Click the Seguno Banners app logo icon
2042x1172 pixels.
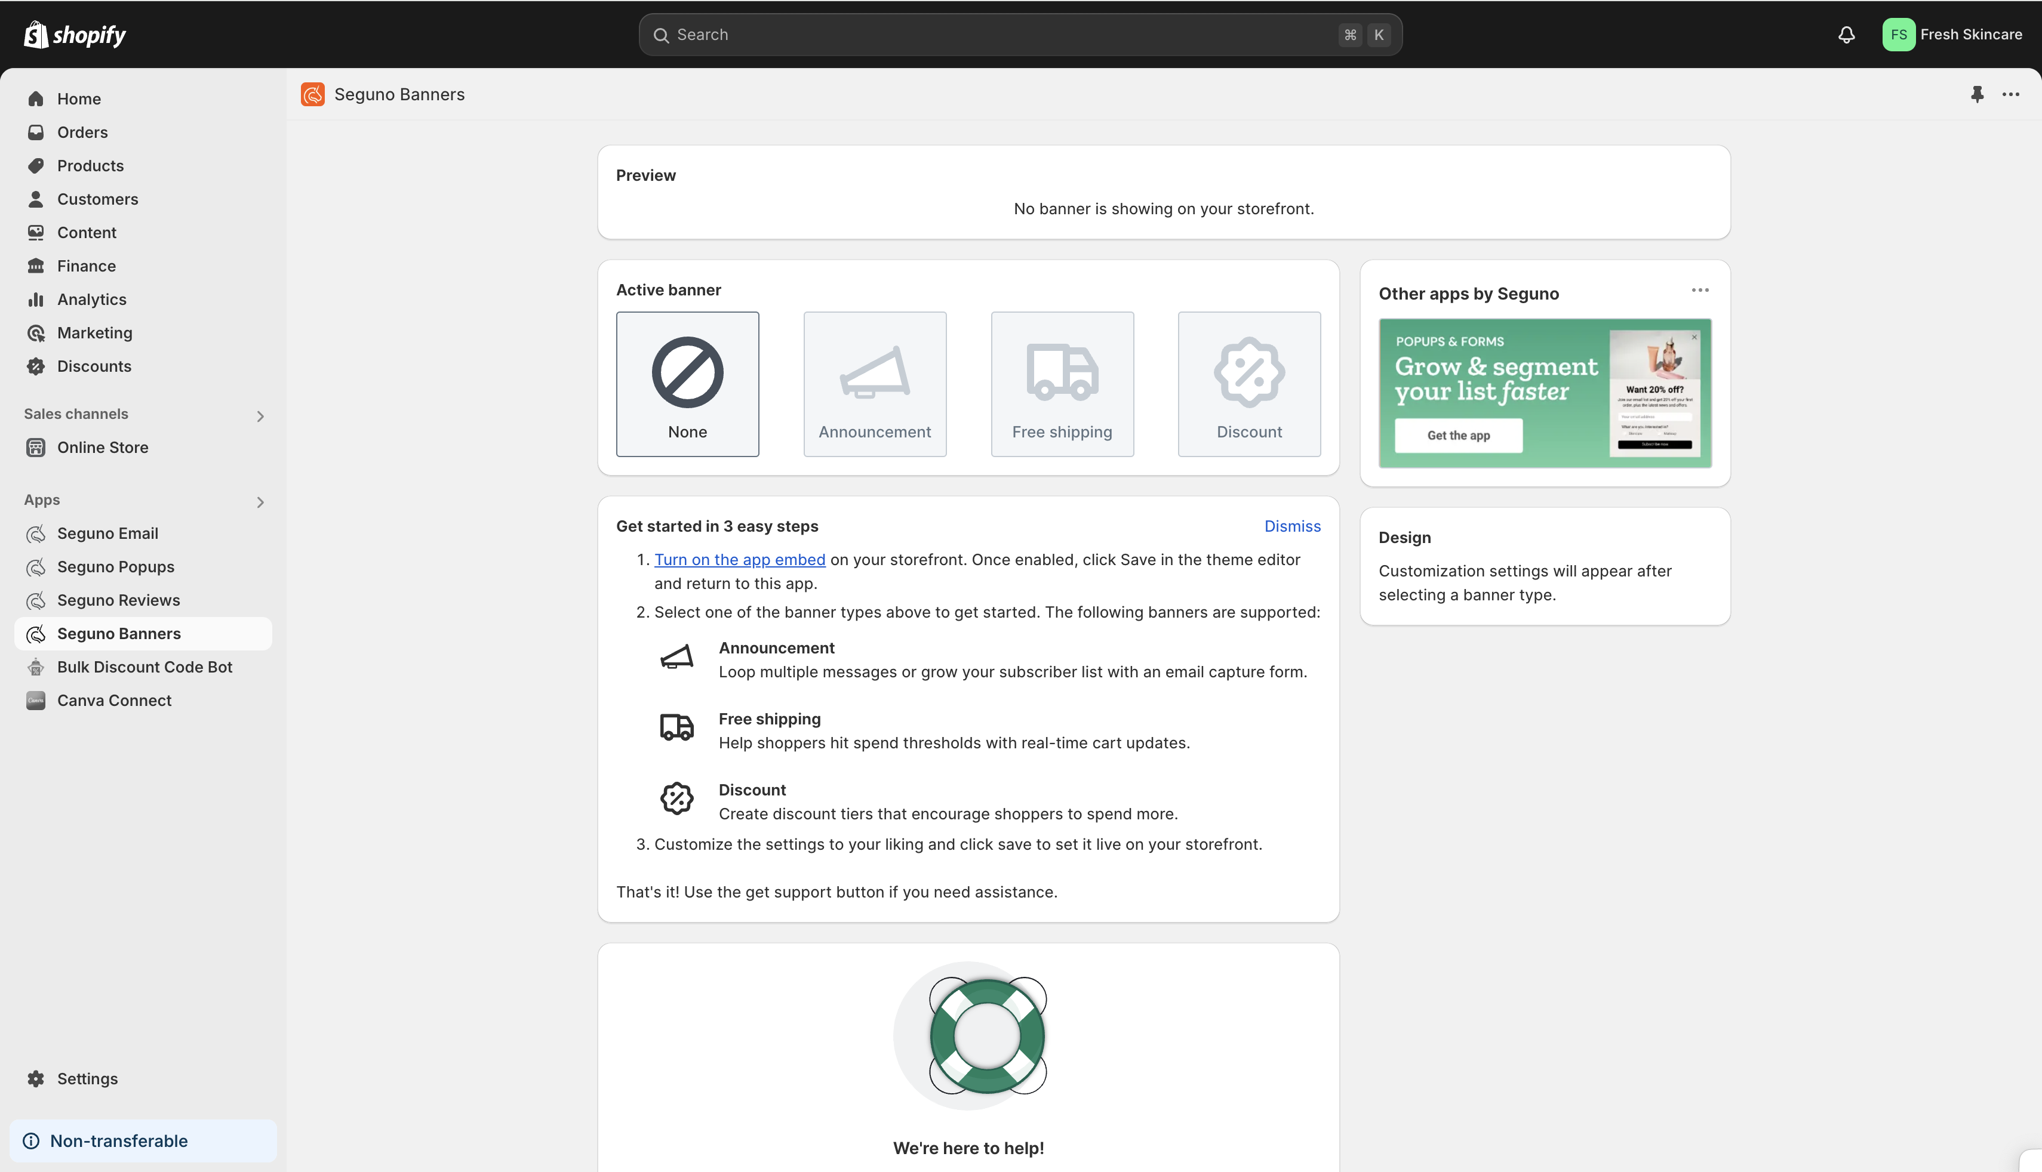point(312,94)
